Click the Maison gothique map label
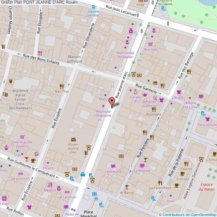 point(74,59)
